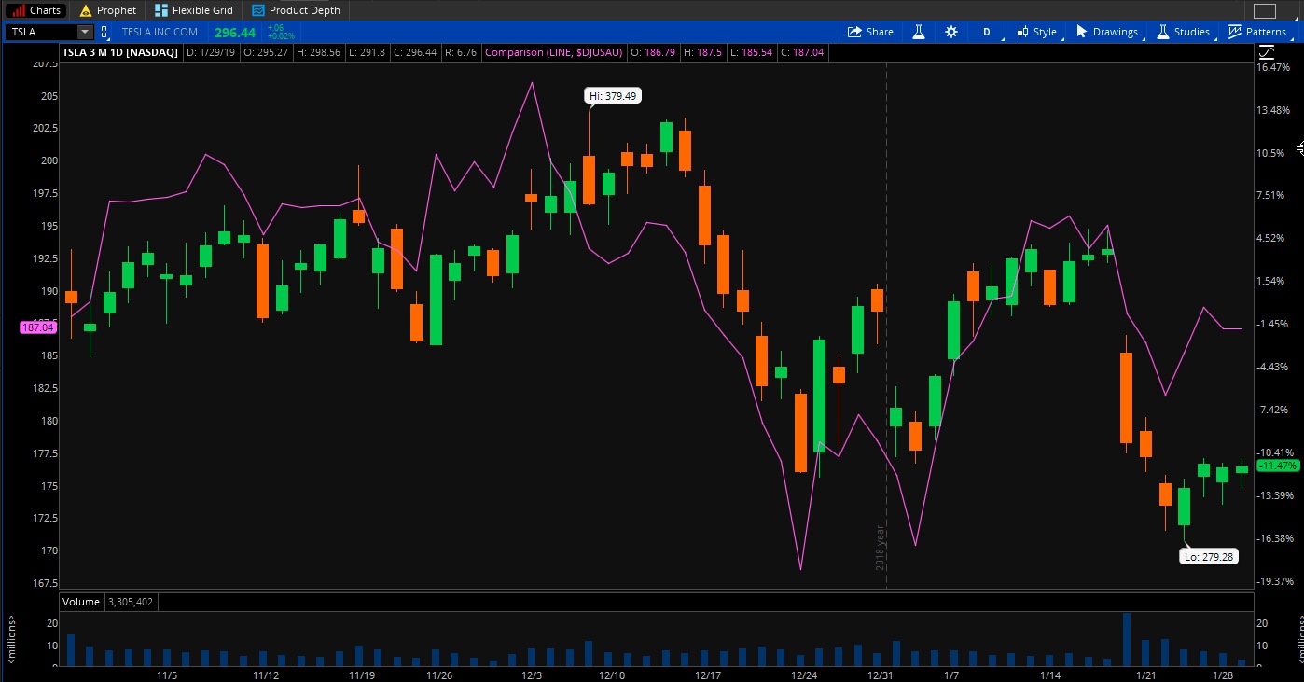Click the symbol link clipboard icon
The width and height of the screenshot is (1304, 682).
pos(104,32)
